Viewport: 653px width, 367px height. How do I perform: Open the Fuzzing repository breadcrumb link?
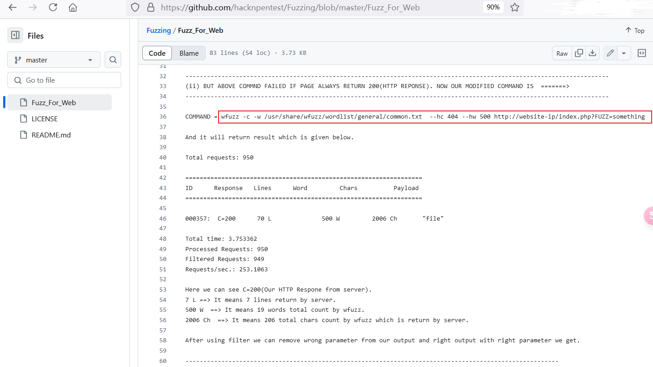[158, 30]
